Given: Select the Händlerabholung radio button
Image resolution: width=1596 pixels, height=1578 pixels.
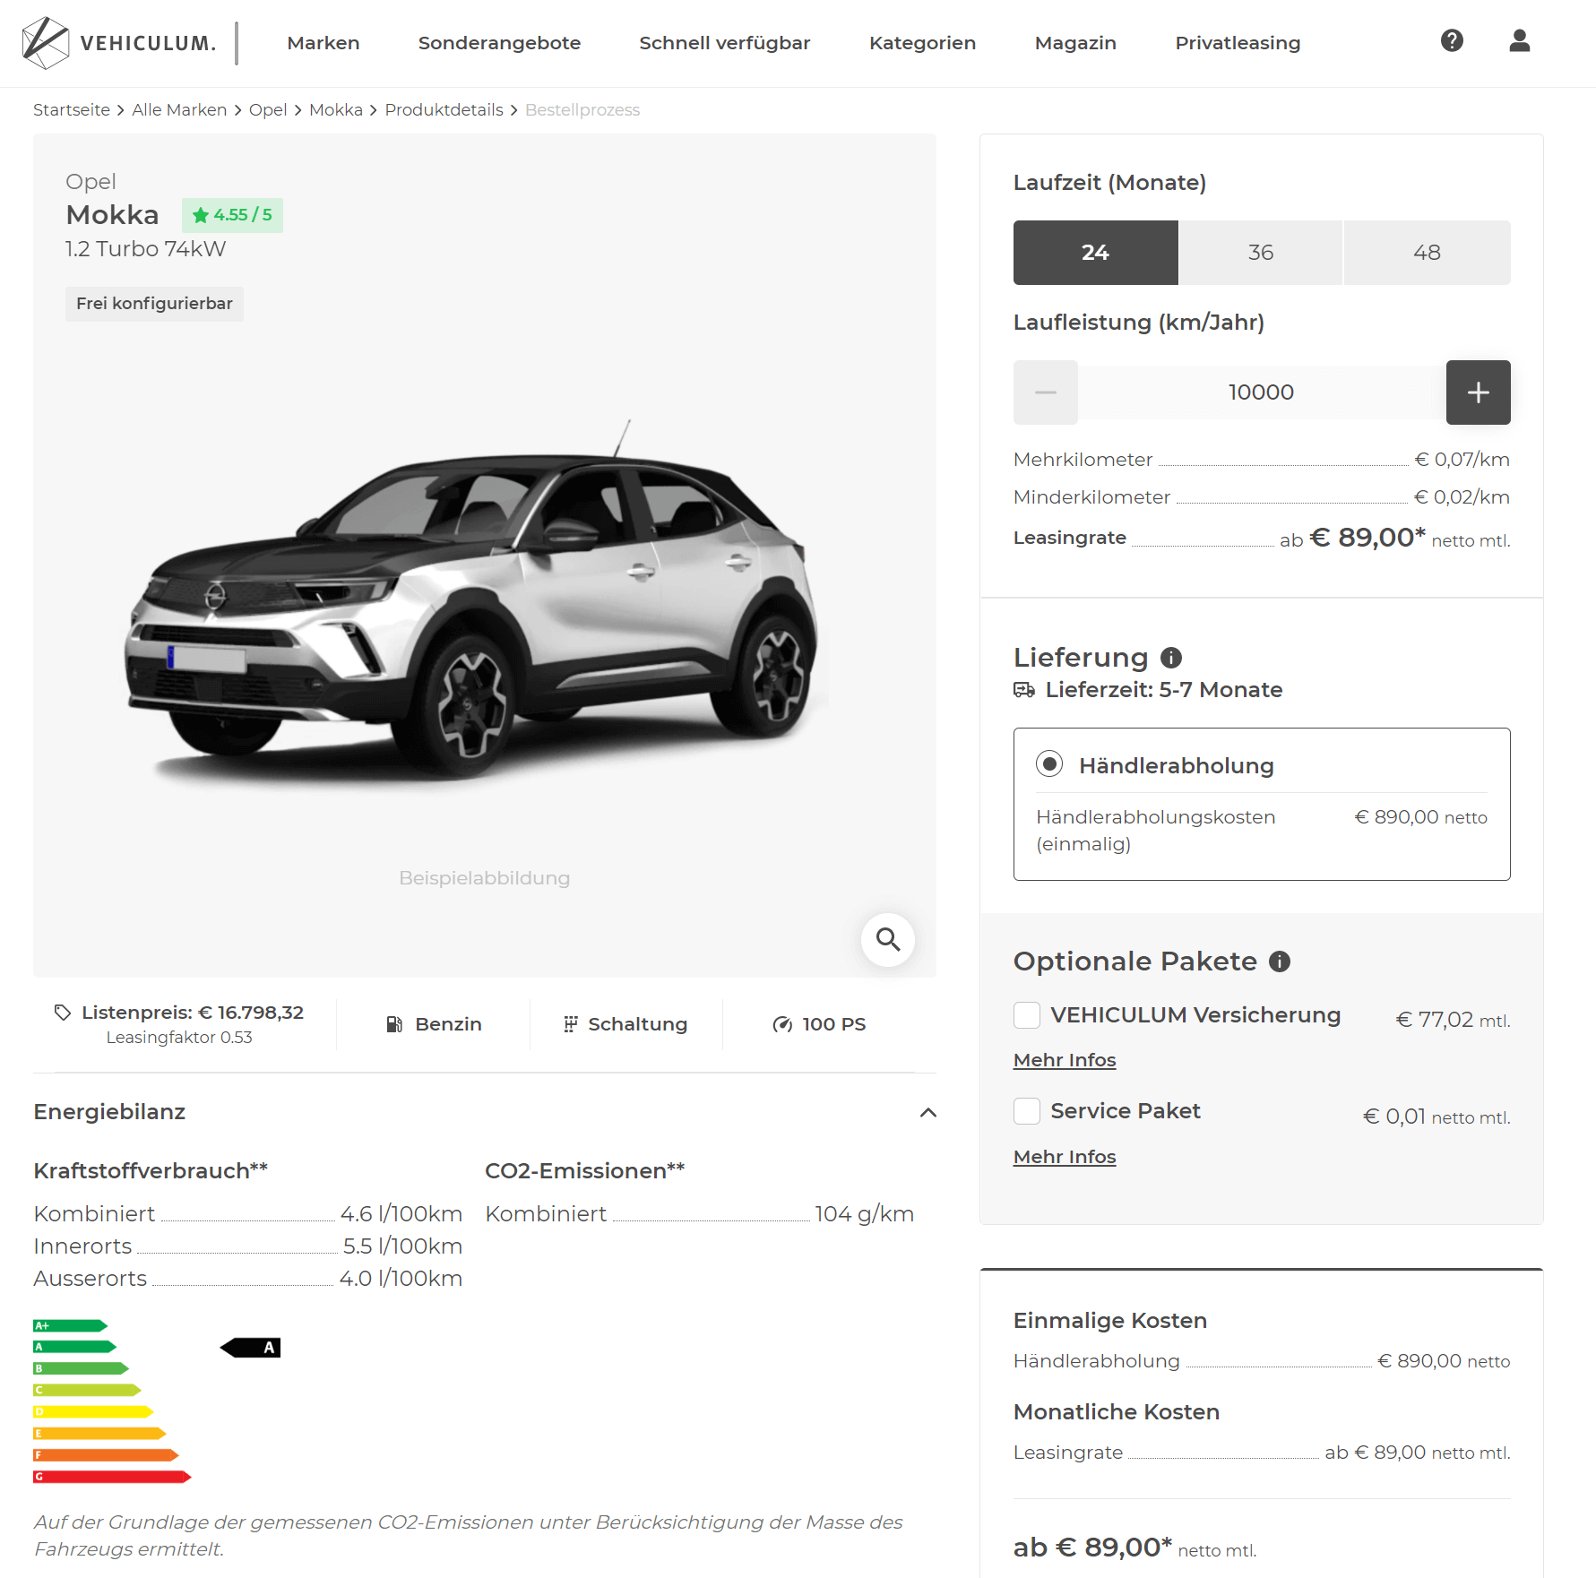Looking at the screenshot, I should tap(1048, 764).
